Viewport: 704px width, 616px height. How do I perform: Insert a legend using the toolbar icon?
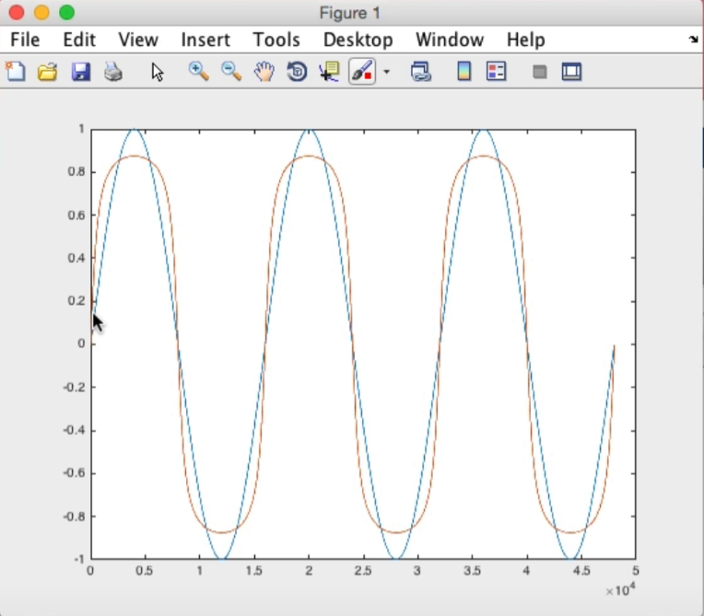click(x=496, y=72)
